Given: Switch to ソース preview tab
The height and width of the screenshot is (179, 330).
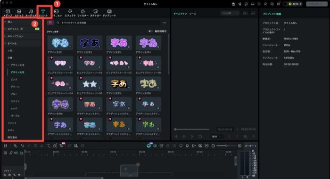Looking at the screenshot, I should point(192,14).
